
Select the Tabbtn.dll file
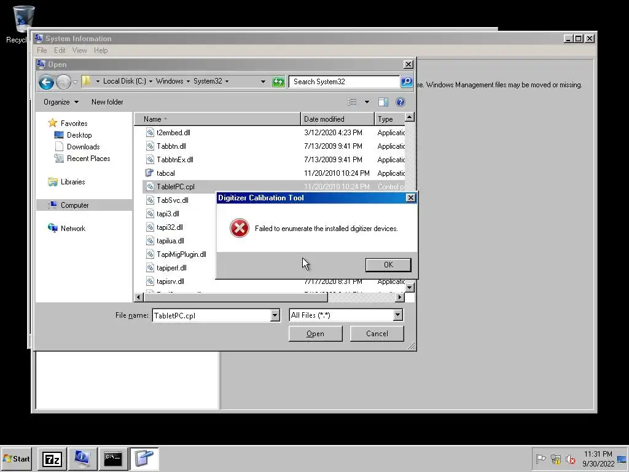click(x=171, y=146)
